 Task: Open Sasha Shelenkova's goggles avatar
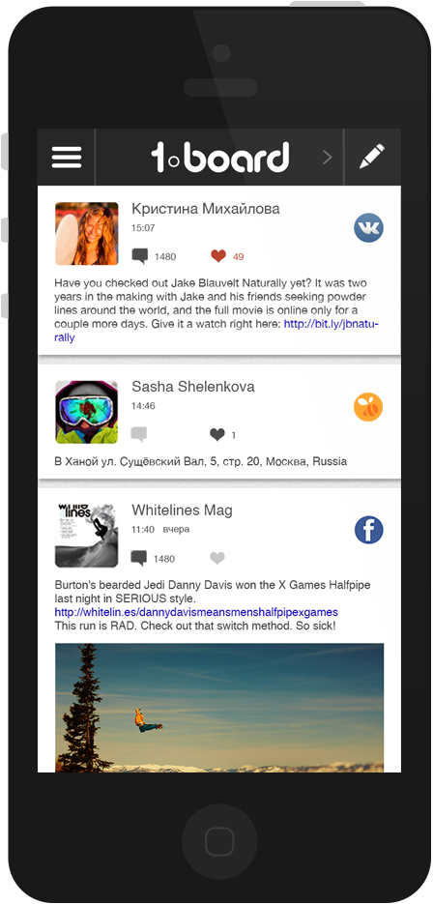86,412
